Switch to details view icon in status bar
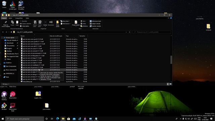The image size is (215, 121). 168,84
